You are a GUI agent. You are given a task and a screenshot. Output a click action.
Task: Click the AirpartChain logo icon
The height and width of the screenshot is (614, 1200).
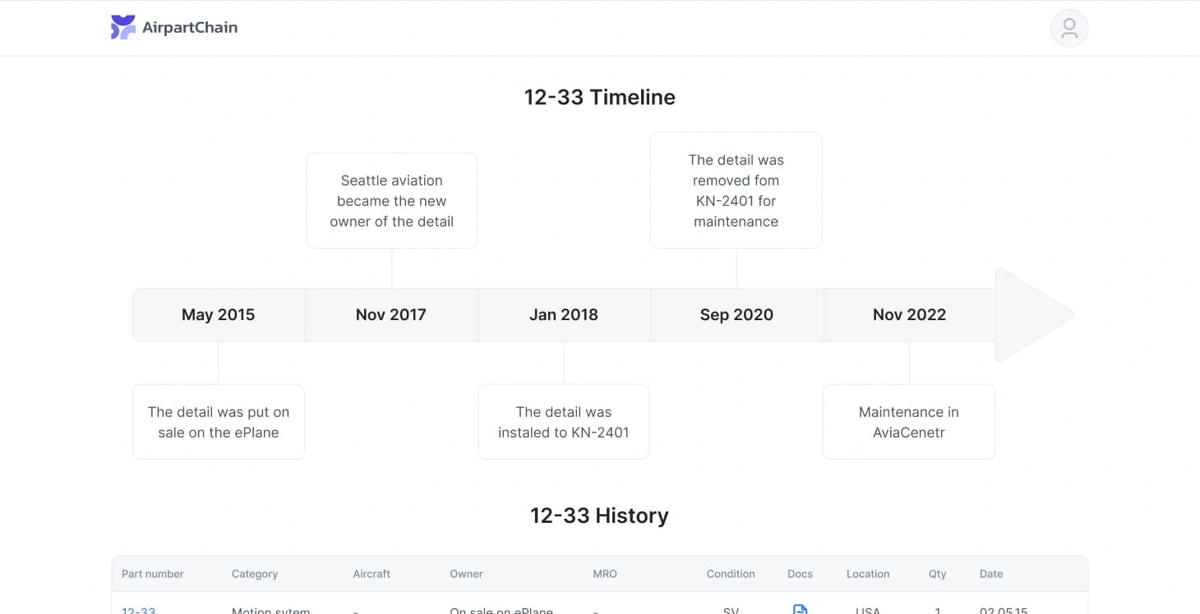point(122,27)
